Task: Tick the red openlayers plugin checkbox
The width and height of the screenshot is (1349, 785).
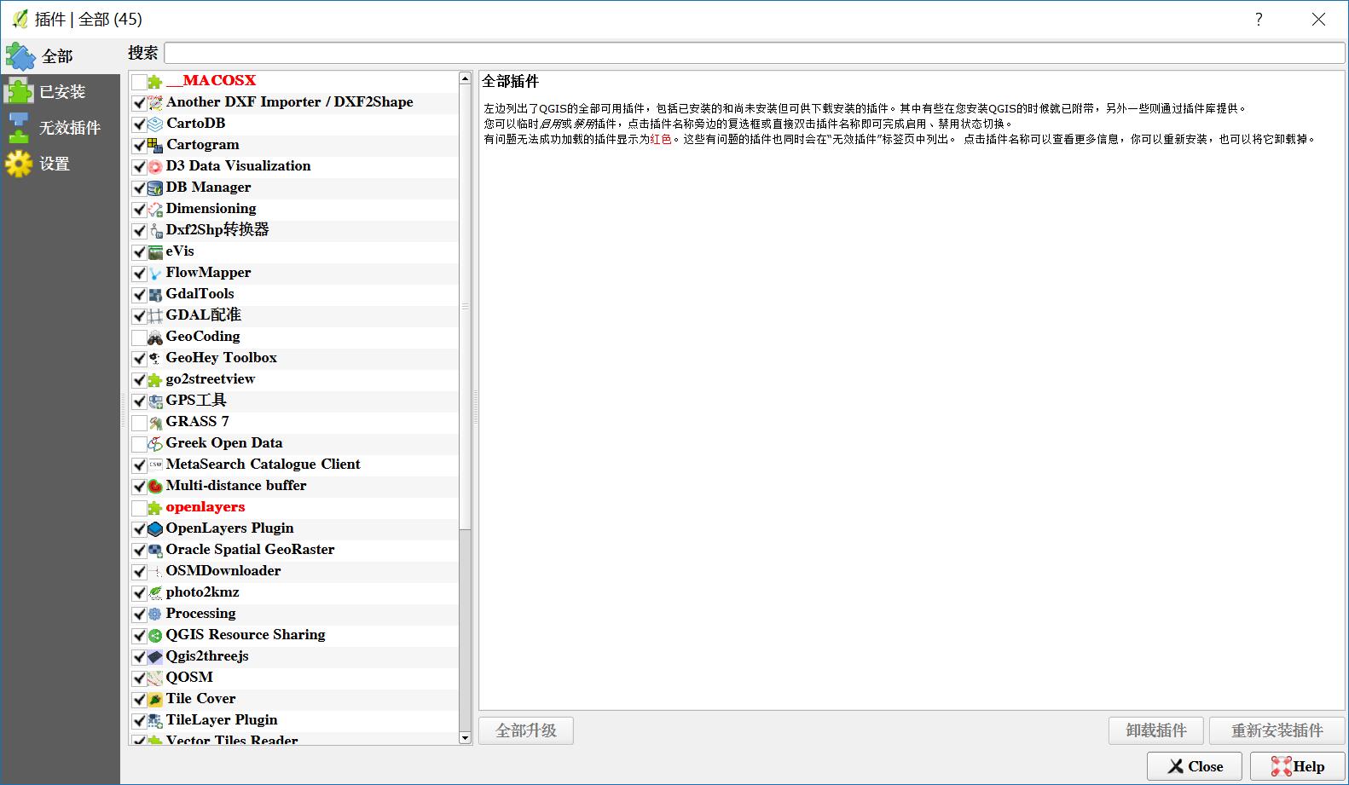Action: pos(139,508)
